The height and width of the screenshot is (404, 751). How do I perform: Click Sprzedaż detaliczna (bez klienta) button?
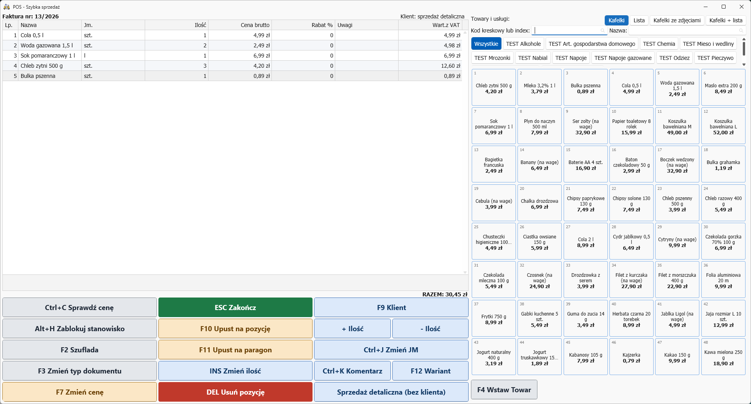click(391, 392)
